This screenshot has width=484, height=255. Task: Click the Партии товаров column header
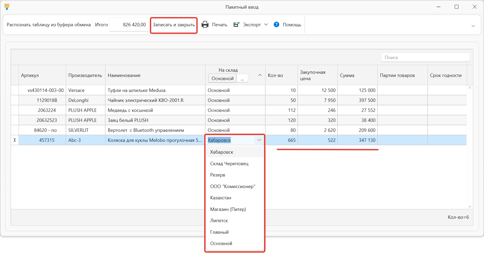pos(402,75)
